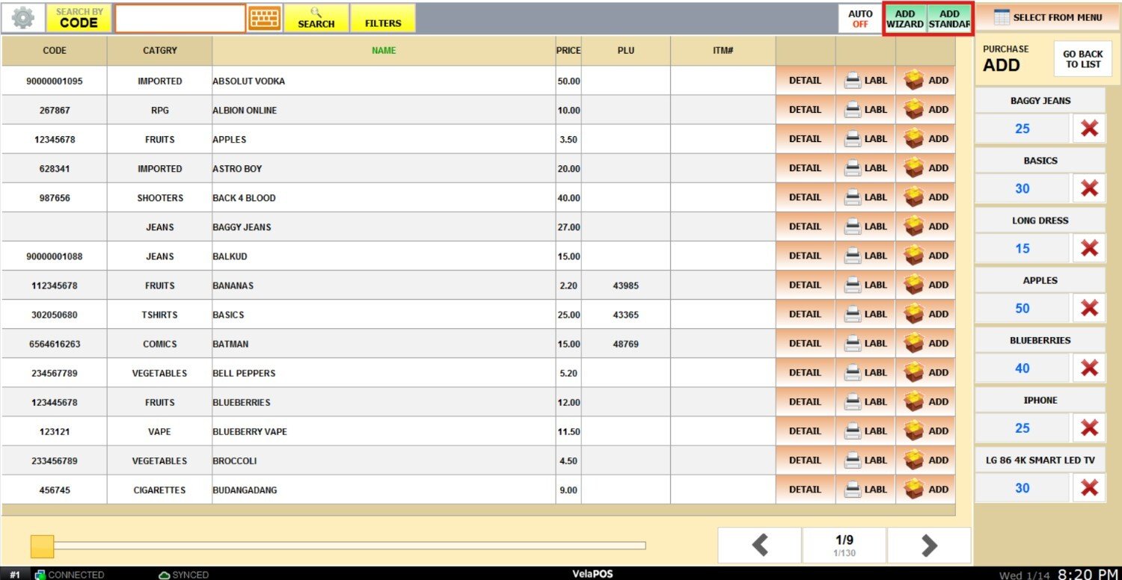Open settings via the gear icon
This screenshot has width=1122, height=580.
tap(23, 18)
